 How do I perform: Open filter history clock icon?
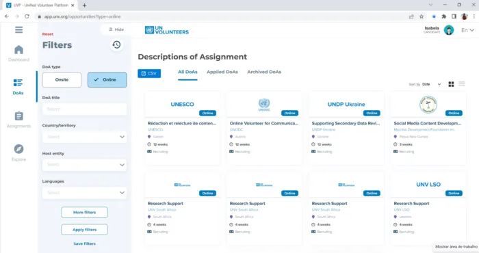click(x=116, y=45)
